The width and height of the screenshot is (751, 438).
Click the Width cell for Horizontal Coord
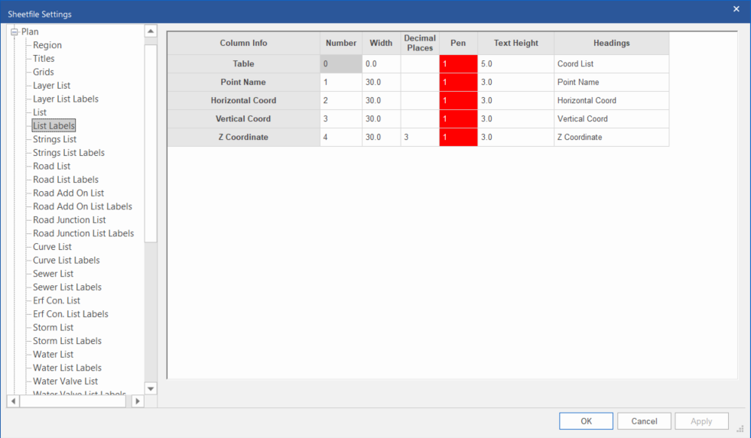coord(381,101)
